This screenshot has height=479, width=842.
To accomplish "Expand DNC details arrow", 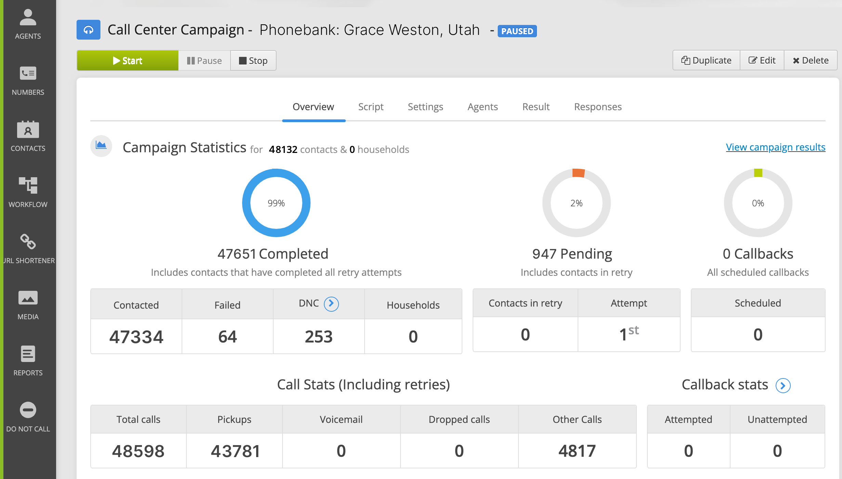I will click(331, 303).
